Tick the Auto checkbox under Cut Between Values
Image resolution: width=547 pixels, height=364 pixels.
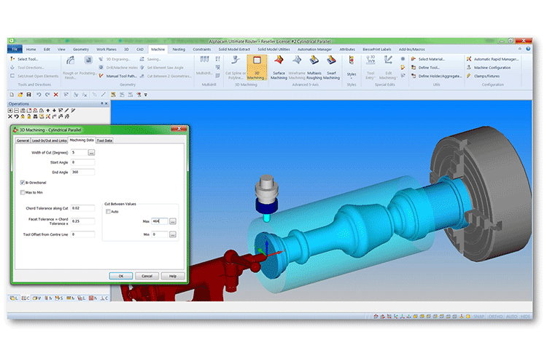click(x=108, y=211)
